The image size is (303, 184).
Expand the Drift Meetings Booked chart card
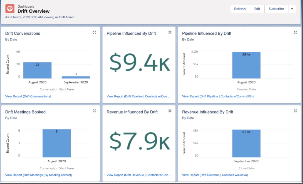pyautogui.click(x=95, y=111)
